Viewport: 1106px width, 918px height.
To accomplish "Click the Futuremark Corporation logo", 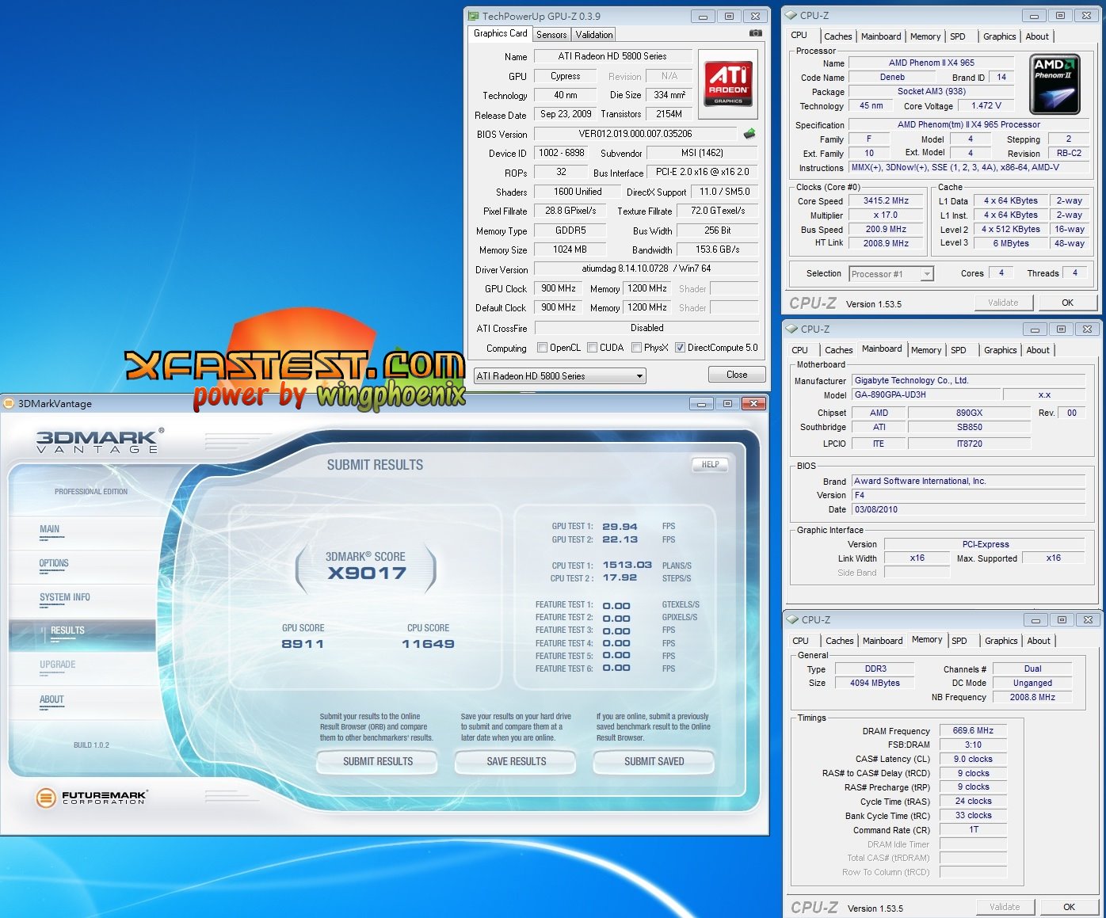I will [92, 797].
